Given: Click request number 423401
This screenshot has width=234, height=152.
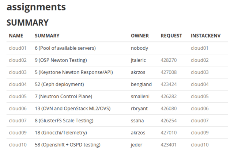Looking at the screenshot, I should pyautogui.click(x=169, y=145).
